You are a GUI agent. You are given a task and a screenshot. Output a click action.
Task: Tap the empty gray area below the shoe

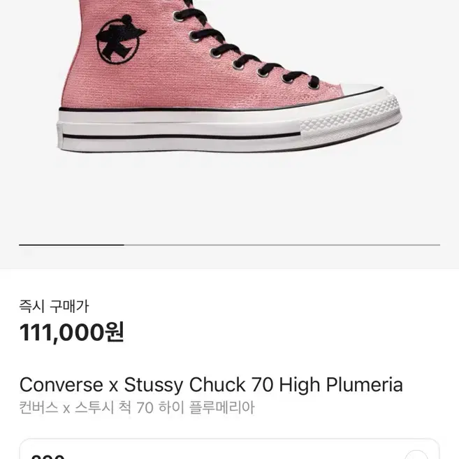[x=229, y=199]
